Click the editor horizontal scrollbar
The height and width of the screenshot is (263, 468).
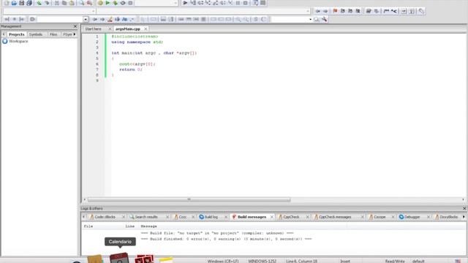pos(189,199)
